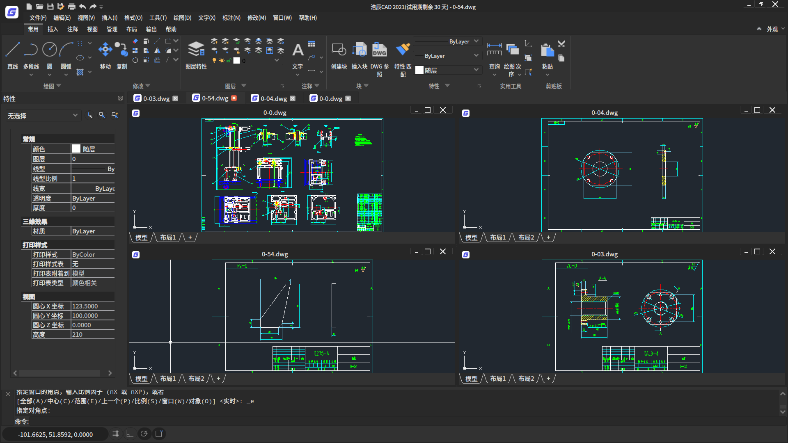Switch to the 0-04.dwg document tab

273,98
